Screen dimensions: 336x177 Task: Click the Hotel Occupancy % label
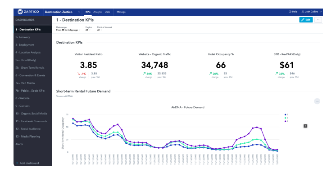pos(221,54)
